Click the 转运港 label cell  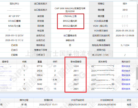click(x=41, y=31)
